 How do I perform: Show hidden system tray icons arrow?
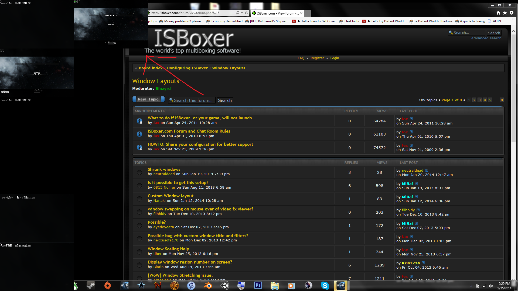click(x=471, y=286)
